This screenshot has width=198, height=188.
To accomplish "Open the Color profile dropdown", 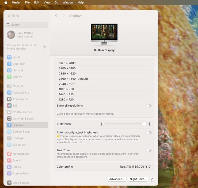I will (135, 167).
